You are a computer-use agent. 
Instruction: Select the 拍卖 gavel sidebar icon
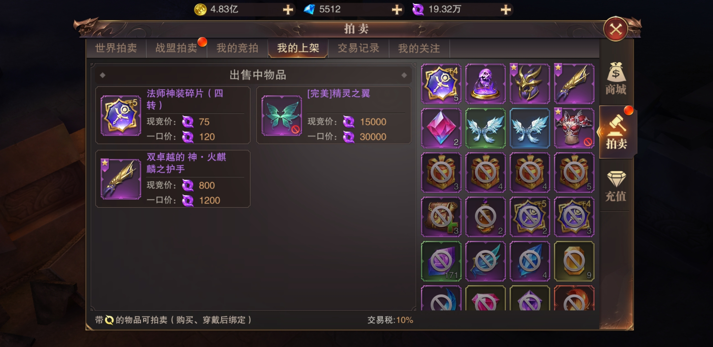pos(616,132)
